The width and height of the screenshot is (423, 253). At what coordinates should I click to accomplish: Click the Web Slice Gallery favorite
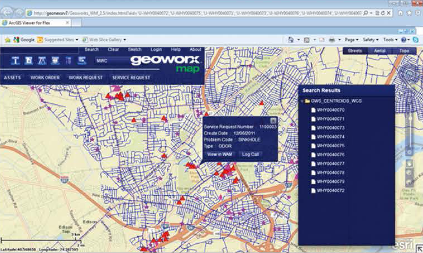pos(102,40)
